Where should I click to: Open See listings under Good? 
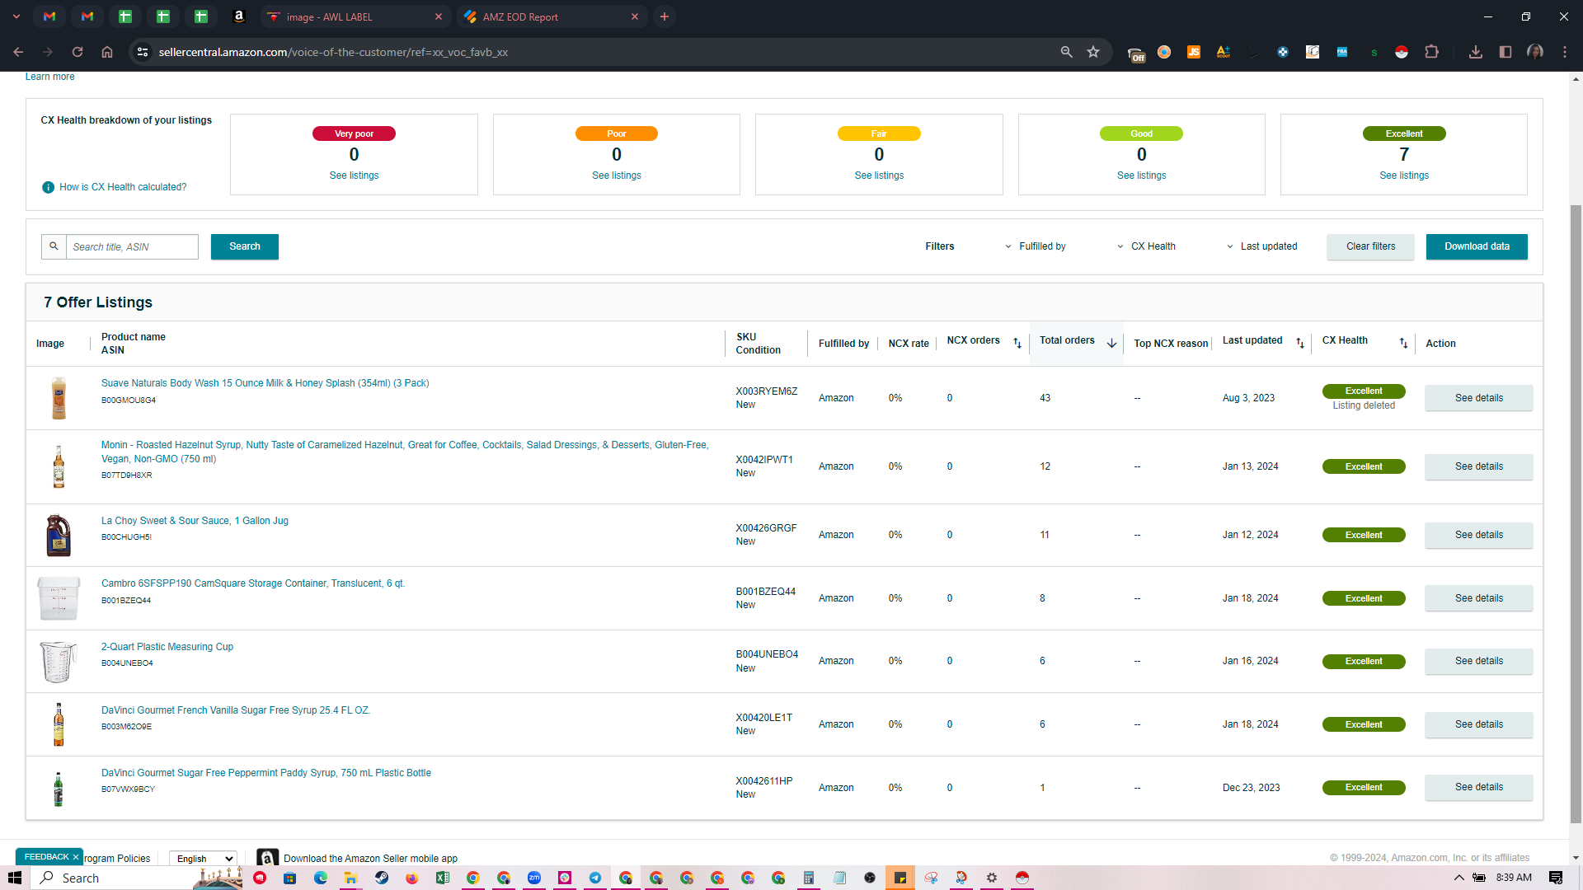click(x=1141, y=176)
